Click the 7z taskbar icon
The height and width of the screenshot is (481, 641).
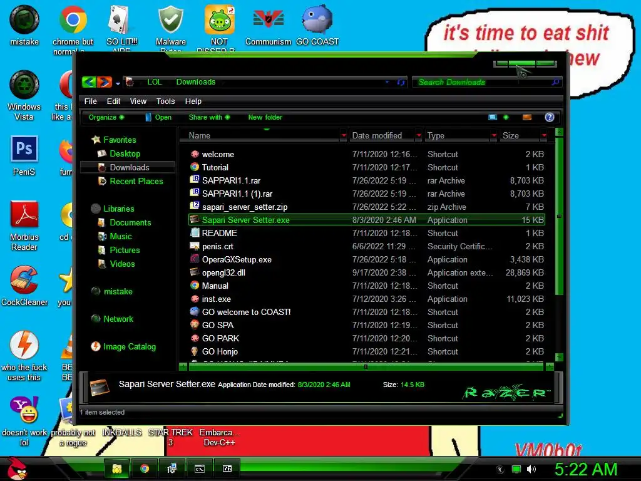pyautogui.click(x=227, y=468)
